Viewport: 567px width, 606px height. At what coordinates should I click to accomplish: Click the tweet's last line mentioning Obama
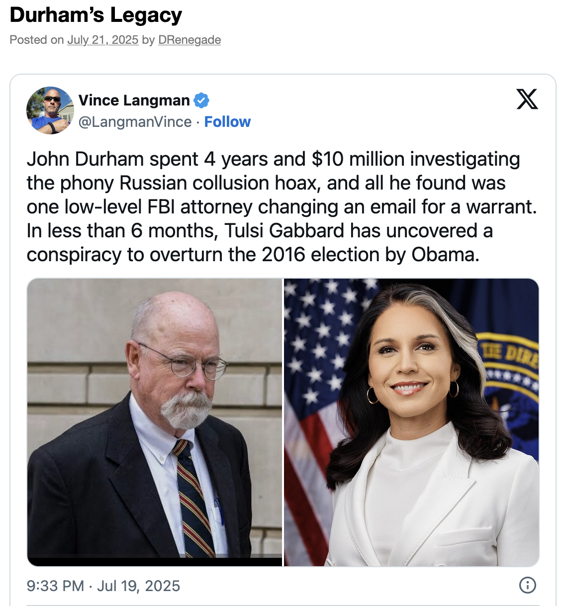coord(253,255)
